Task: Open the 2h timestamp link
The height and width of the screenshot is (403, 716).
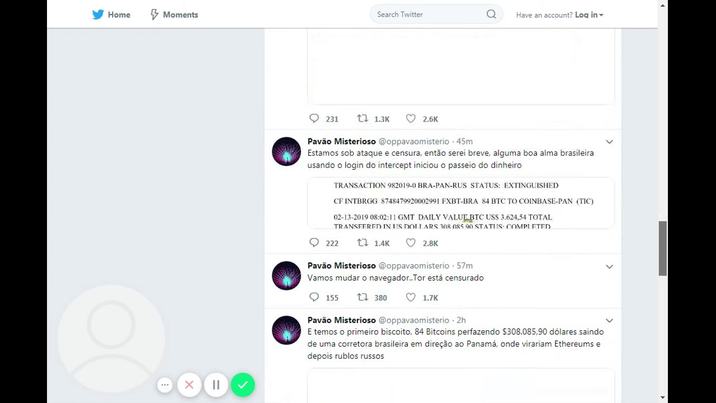Action: pyautogui.click(x=461, y=320)
